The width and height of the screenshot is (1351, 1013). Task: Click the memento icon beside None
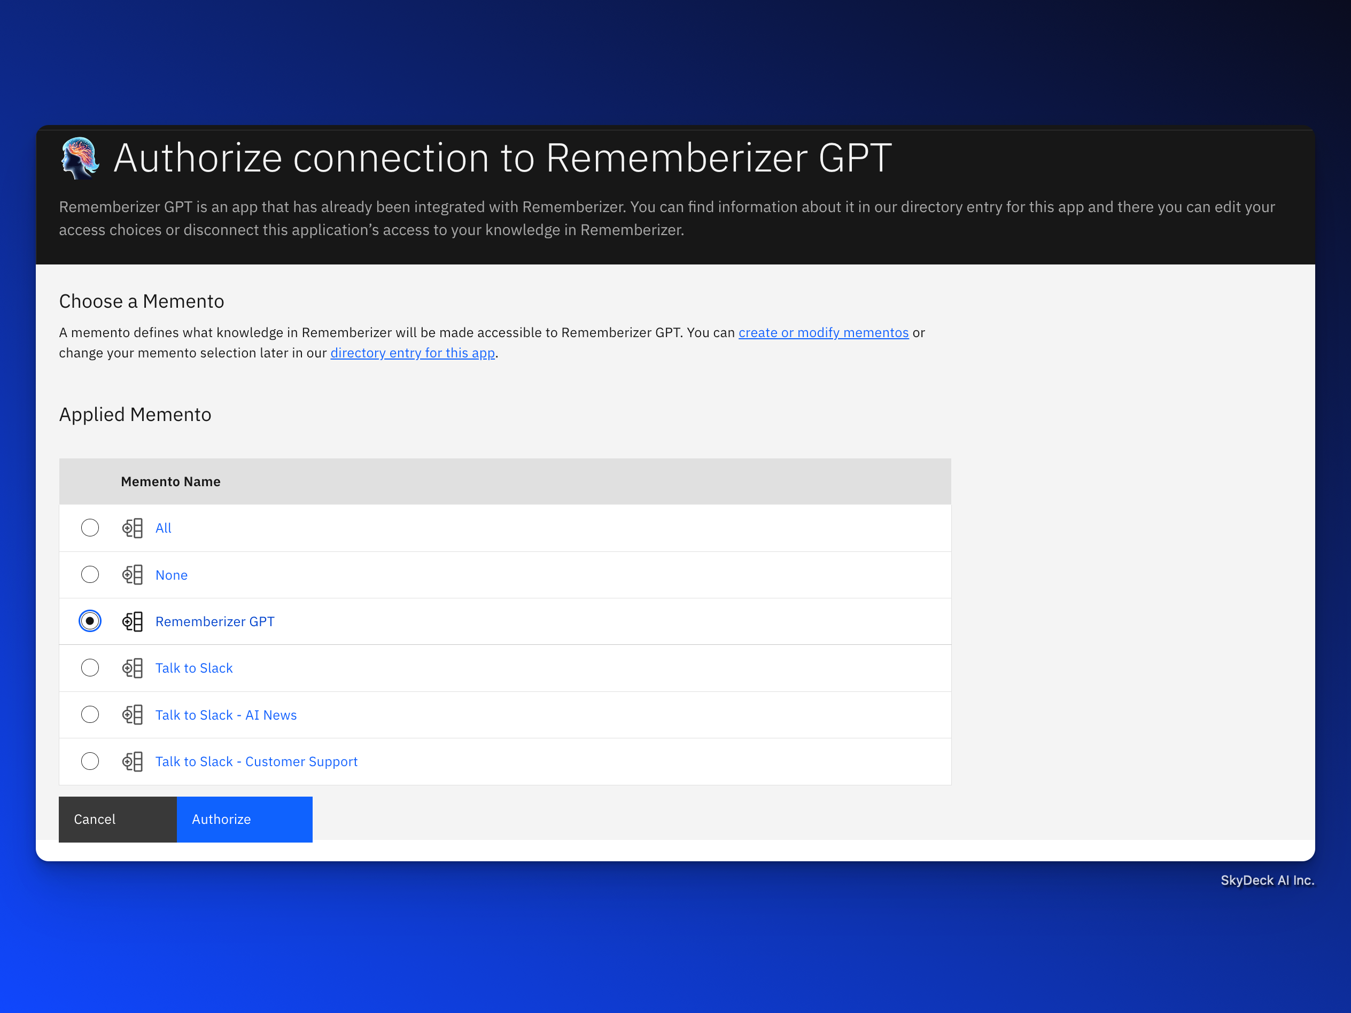pyautogui.click(x=133, y=574)
